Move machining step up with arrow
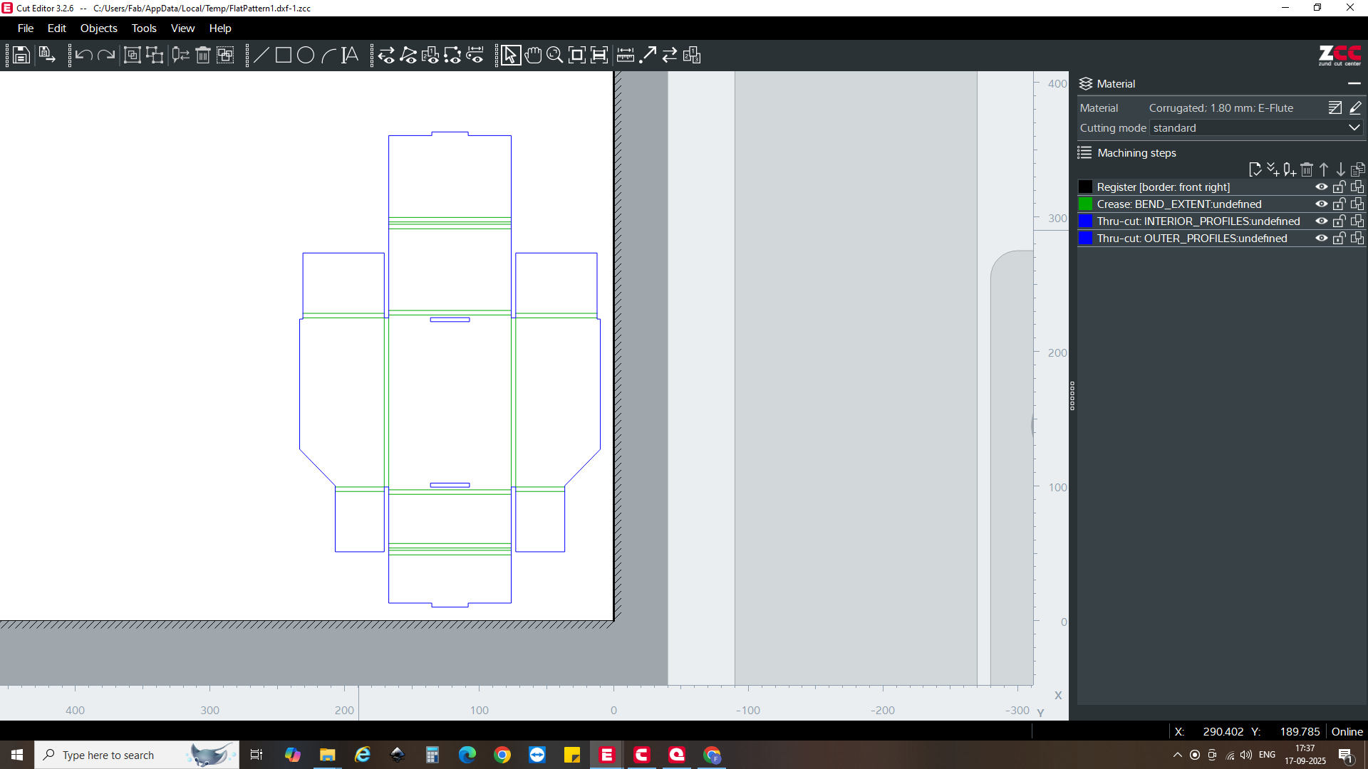Viewport: 1368px width, 769px height. coord(1324,169)
